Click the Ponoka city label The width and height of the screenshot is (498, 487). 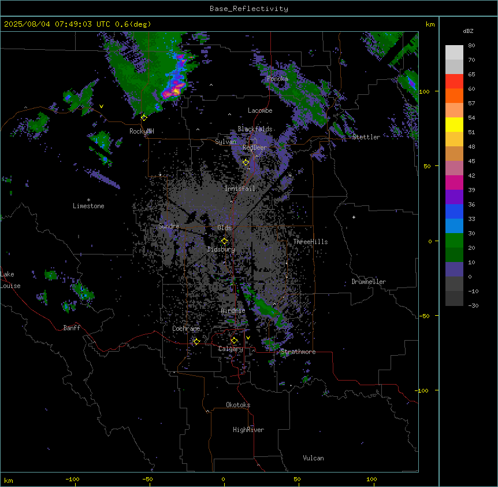277,79
